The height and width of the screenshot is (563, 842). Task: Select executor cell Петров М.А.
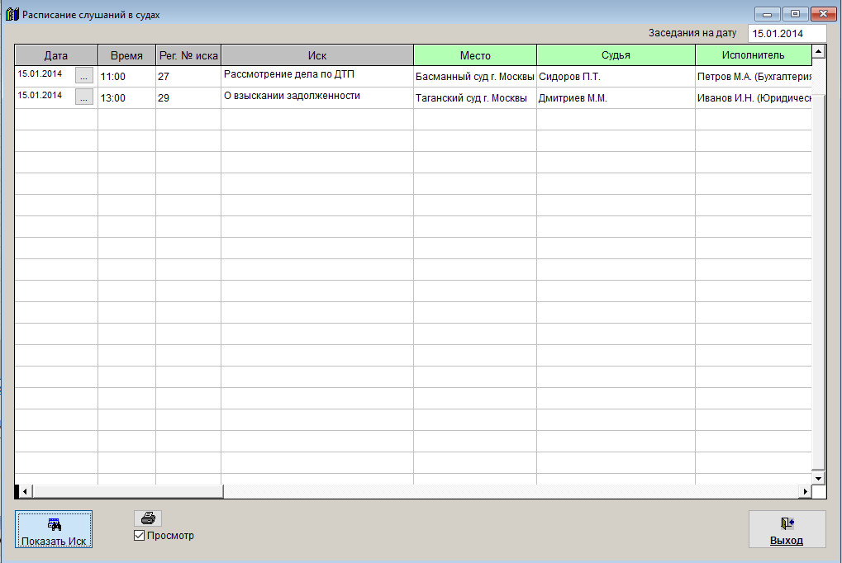[x=754, y=76]
